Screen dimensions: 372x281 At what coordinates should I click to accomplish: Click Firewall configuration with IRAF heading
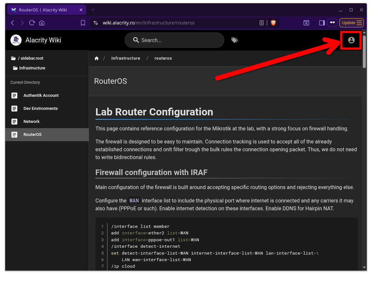click(151, 172)
